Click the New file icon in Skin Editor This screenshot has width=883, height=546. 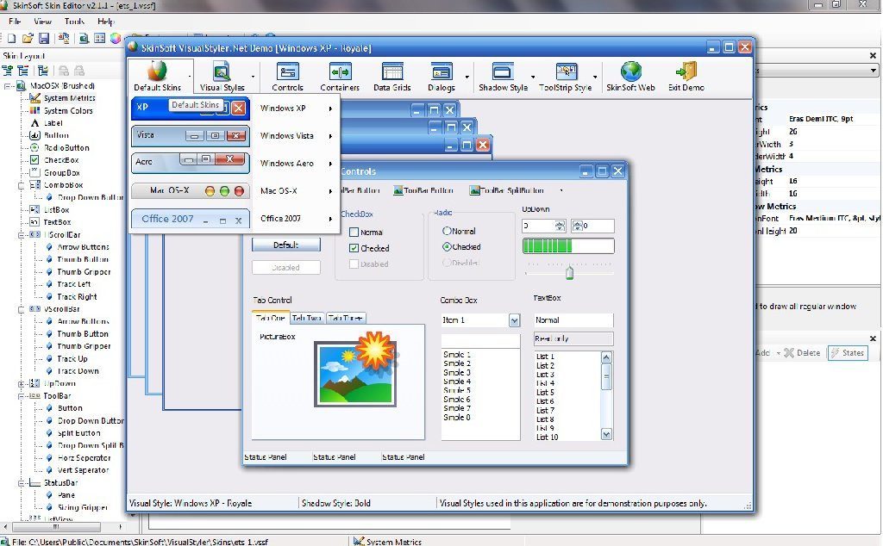[x=11, y=38]
